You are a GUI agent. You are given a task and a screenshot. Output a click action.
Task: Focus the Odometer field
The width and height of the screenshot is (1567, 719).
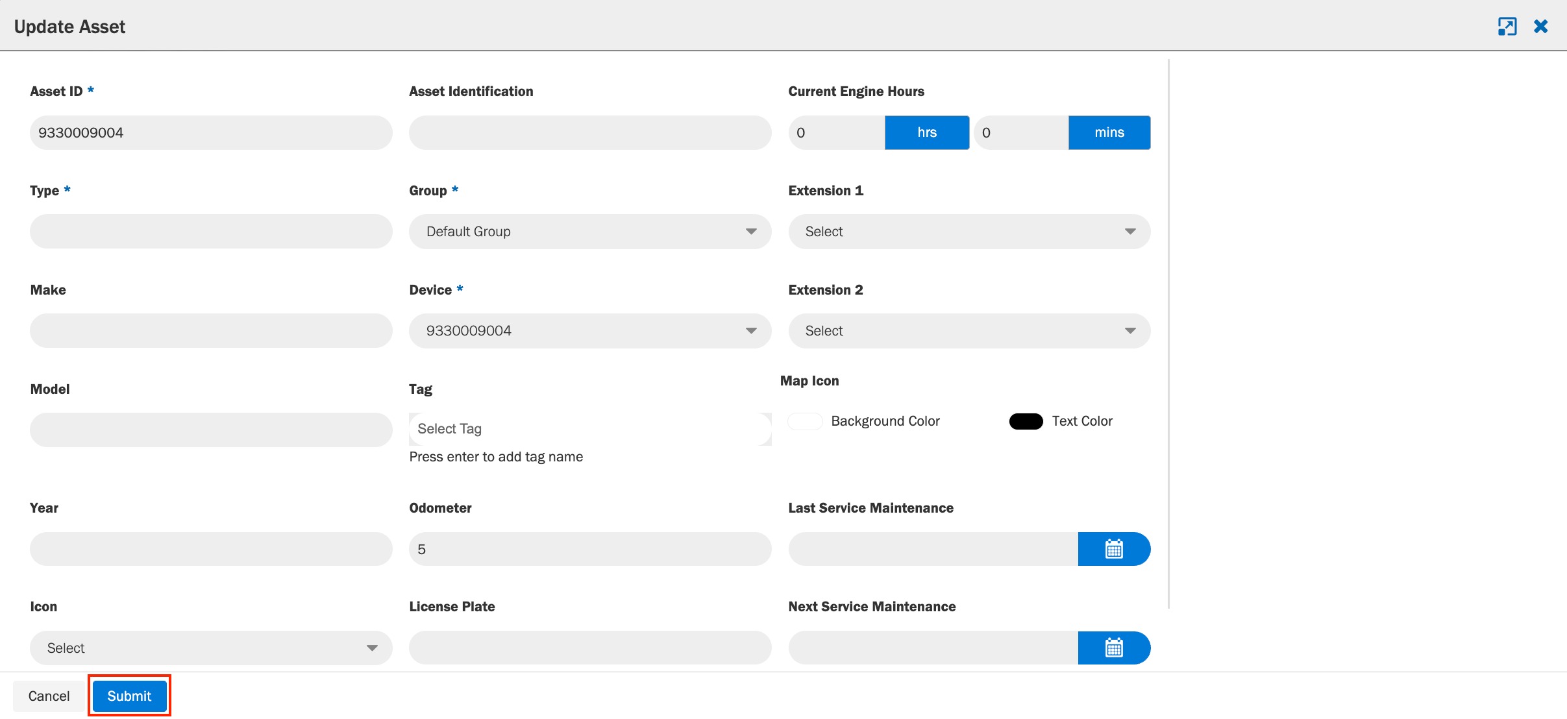point(590,549)
